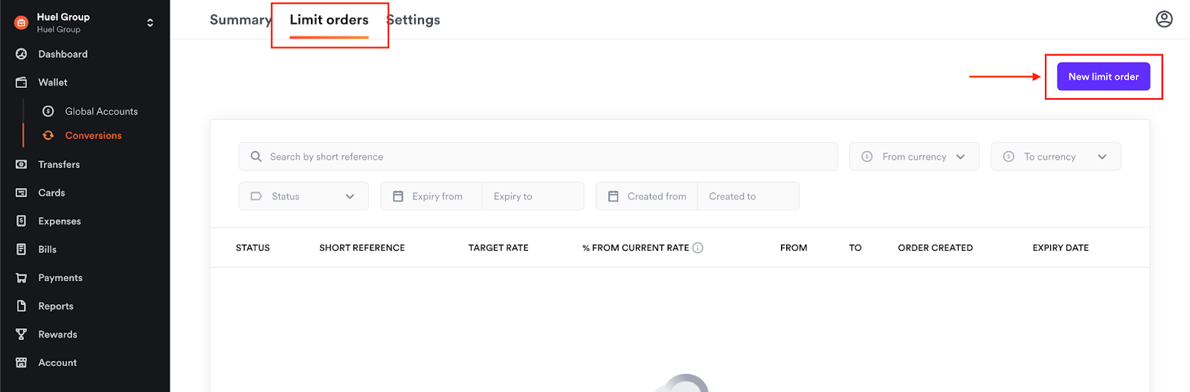The width and height of the screenshot is (1190, 392).
Task: Click the user profile avatar icon
Action: [x=1164, y=19]
